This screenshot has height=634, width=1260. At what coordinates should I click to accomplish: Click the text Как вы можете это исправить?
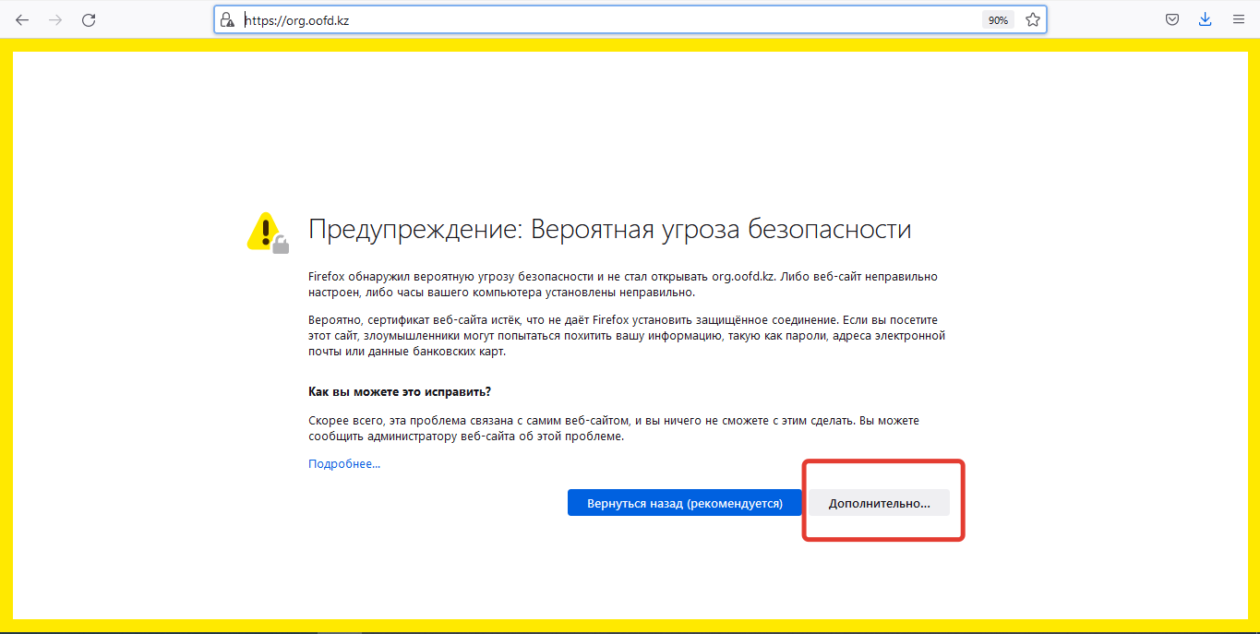(400, 392)
